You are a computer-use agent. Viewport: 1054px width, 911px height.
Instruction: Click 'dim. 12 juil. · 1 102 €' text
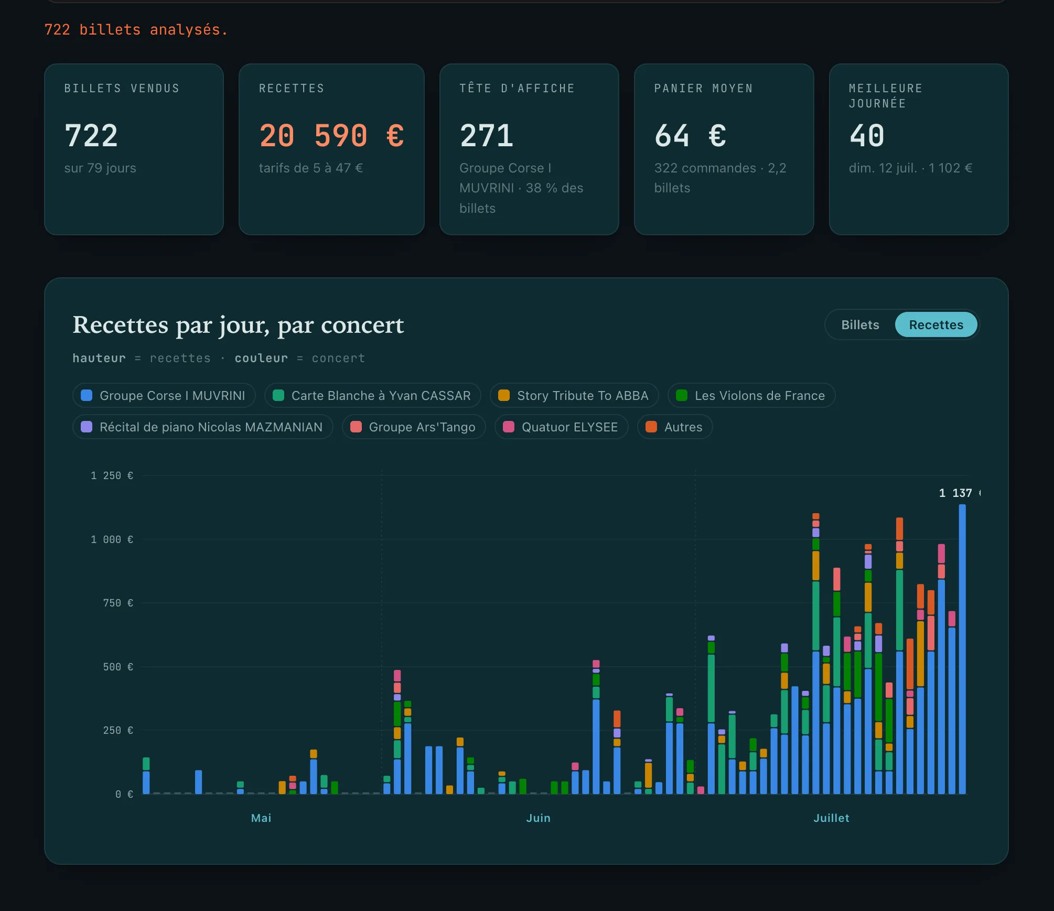click(911, 168)
